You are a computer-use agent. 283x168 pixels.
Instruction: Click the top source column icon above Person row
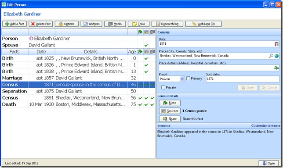pyautogui.click(x=146, y=32)
